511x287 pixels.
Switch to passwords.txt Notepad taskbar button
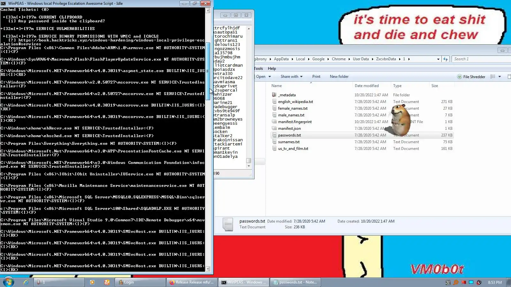click(295, 282)
